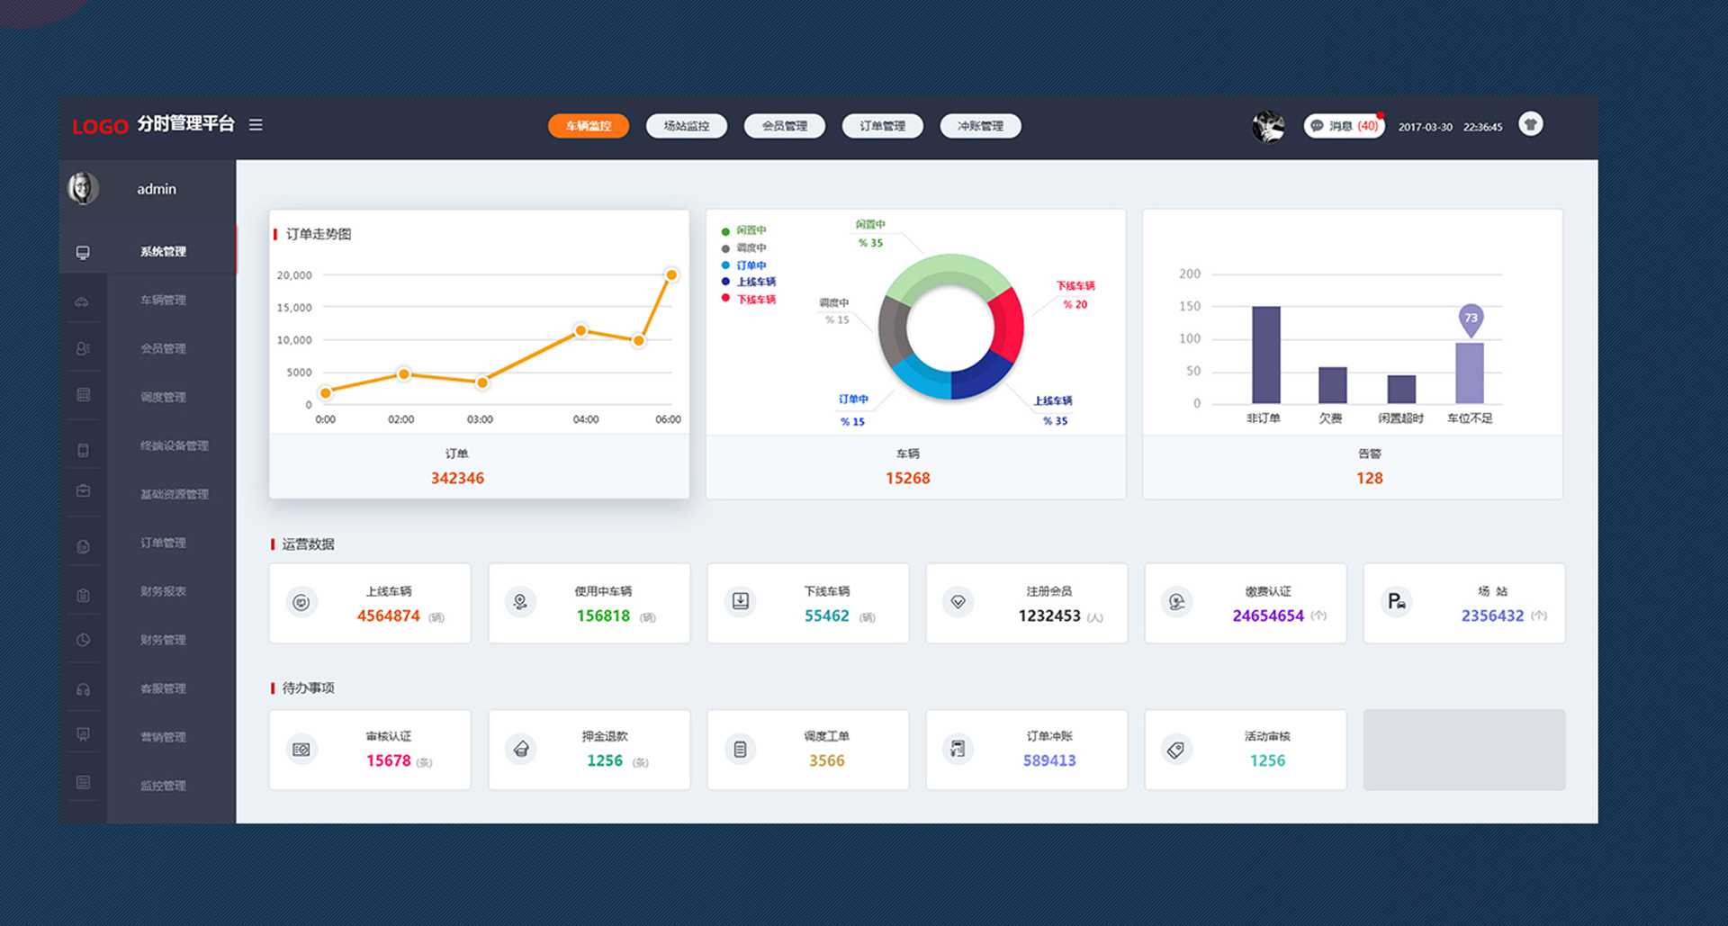Click the list icon beside 监控管理
1728x926 pixels.
pyautogui.click(x=83, y=783)
